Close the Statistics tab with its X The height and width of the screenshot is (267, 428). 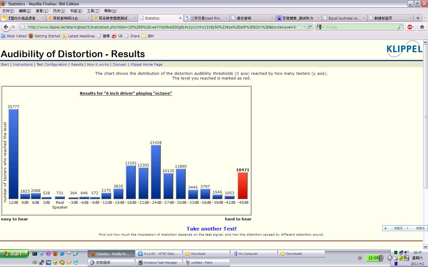pyautogui.click(x=180, y=18)
